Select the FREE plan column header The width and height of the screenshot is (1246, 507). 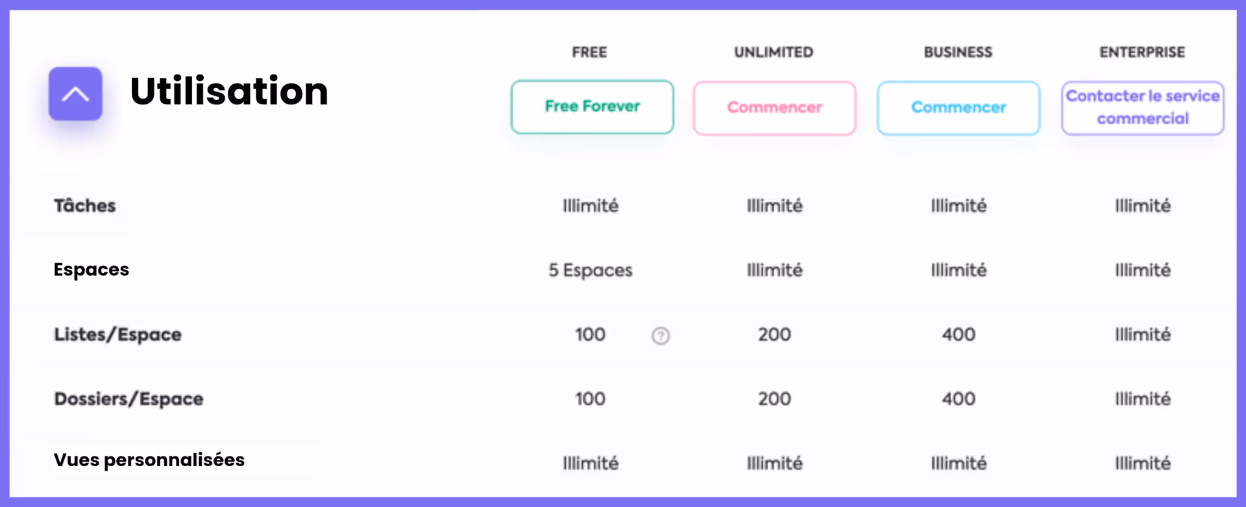589,53
